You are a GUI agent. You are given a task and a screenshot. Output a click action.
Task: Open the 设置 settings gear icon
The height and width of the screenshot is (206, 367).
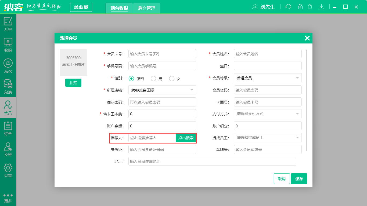click(x=8, y=170)
